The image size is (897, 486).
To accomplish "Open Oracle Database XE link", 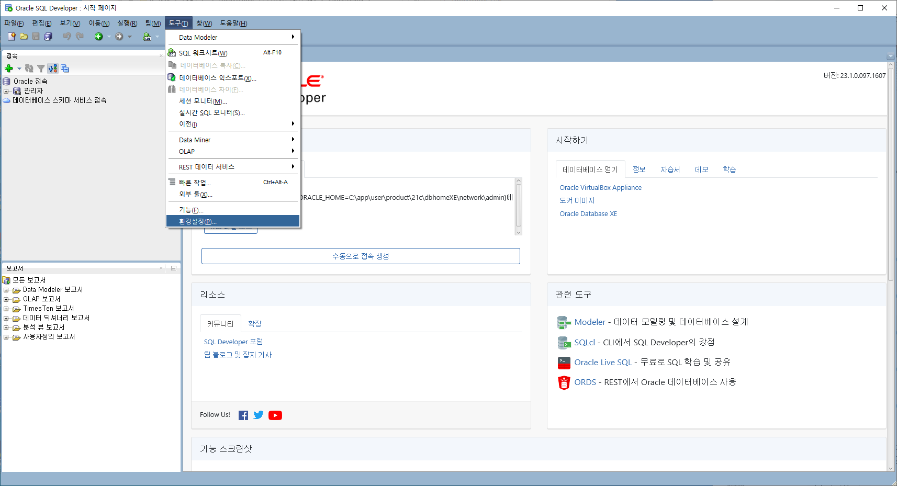I will pyautogui.click(x=588, y=213).
